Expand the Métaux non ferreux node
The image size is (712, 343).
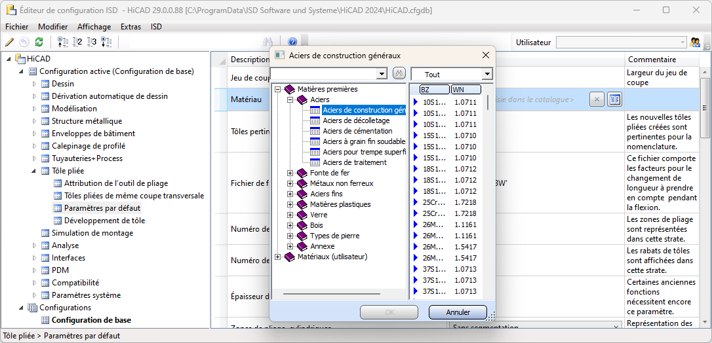click(x=290, y=183)
